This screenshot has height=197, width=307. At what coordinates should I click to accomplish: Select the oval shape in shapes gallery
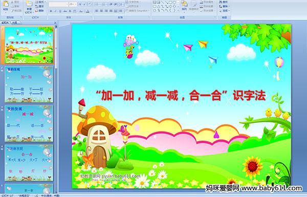click(x=174, y=2)
